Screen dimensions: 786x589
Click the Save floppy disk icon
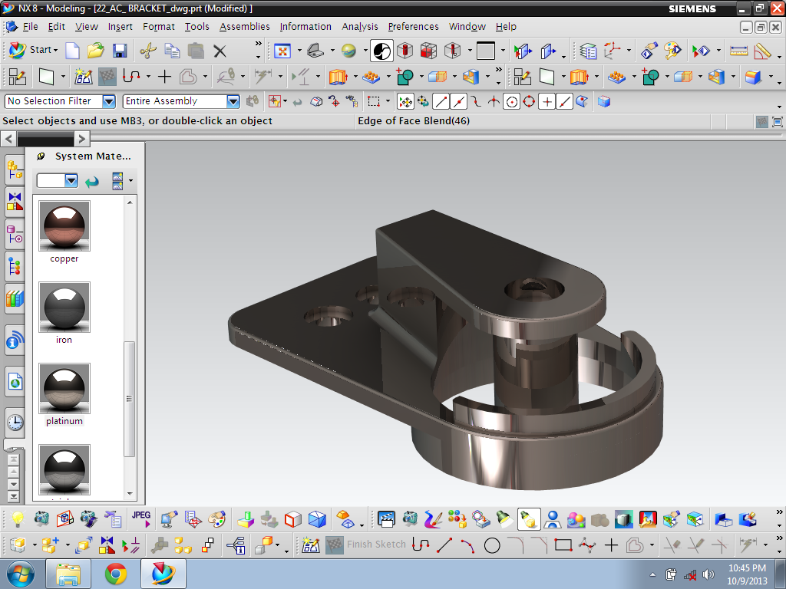pos(119,51)
